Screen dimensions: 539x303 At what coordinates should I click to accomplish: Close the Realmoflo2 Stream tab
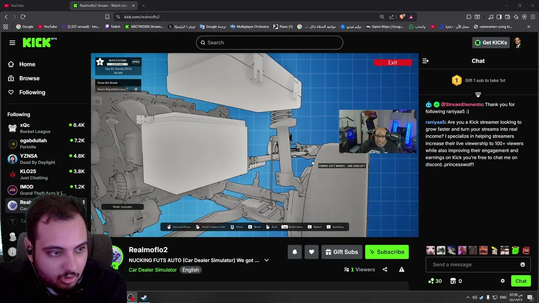pos(133,5)
